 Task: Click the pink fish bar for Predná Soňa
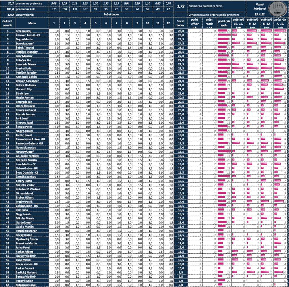[x=224, y=68]
